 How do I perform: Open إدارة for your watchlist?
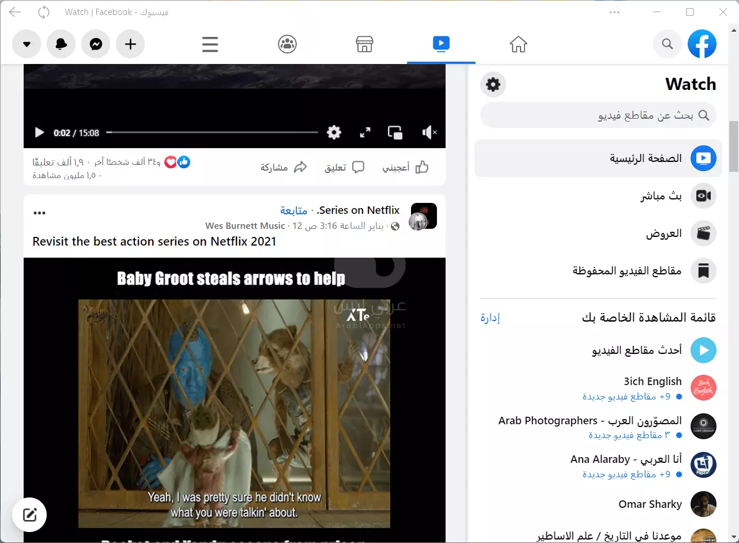489,318
